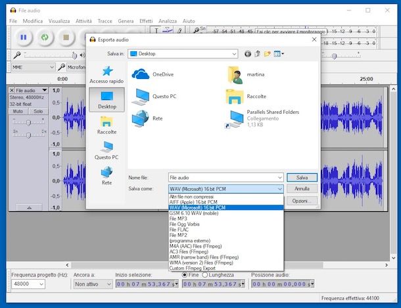Open the Microfono input device dropdown
The height and width of the screenshot is (308, 401).
[76, 67]
